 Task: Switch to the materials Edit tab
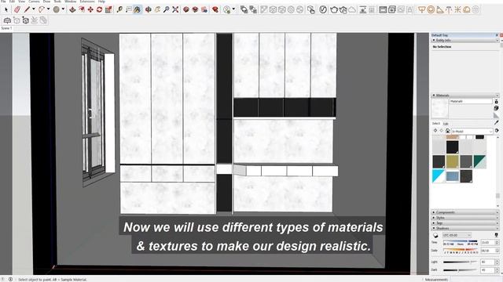point(446,124)
